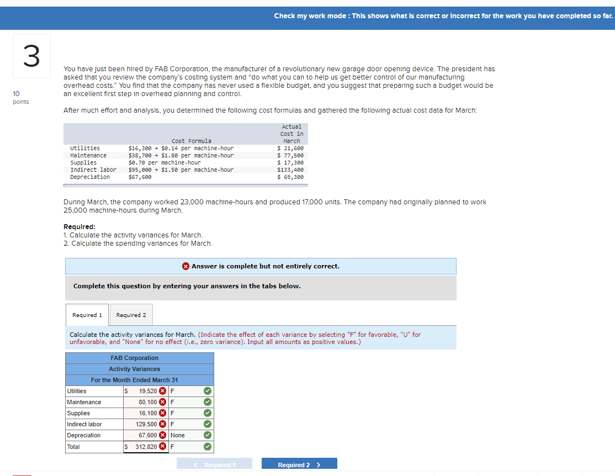Click the blue Required 2 next button
This screenshot has width=615, height=476.
pos(299,464)
